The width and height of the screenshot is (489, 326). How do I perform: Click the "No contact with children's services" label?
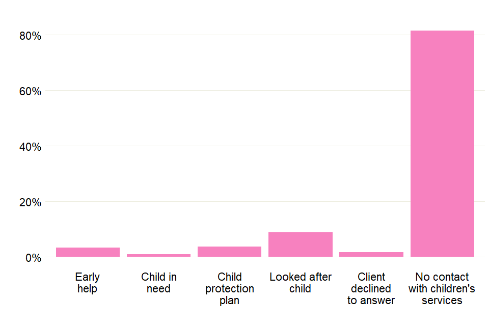point(442,288)
